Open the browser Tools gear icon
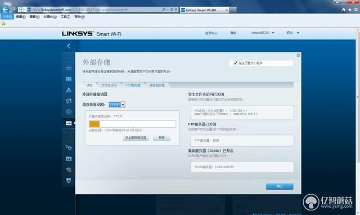 pyautogui.click(x=356, y=10)
